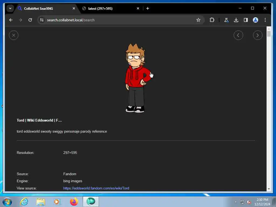Viewport: 276px width, 207px height.
Task: Close the image detail view
Action: pos(13,35)
